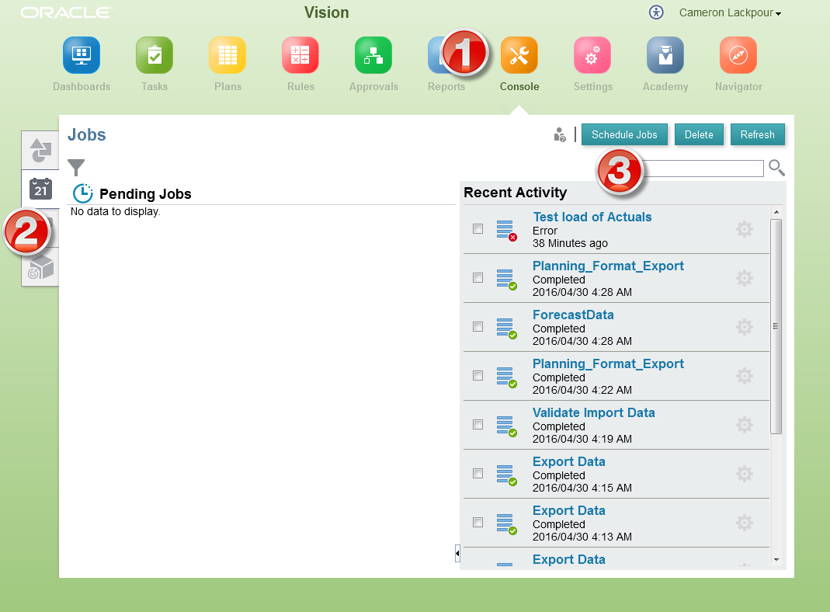Select the Jobs calendar sidebar tab

[x=40, y=189]
